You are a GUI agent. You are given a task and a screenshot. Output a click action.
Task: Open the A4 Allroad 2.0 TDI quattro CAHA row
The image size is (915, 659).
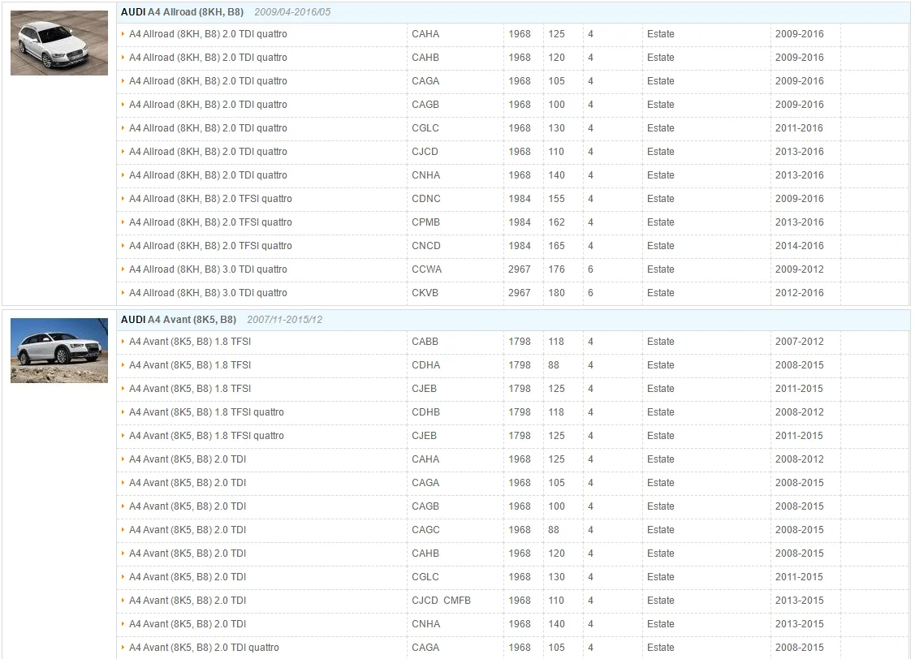coord(513,34)
